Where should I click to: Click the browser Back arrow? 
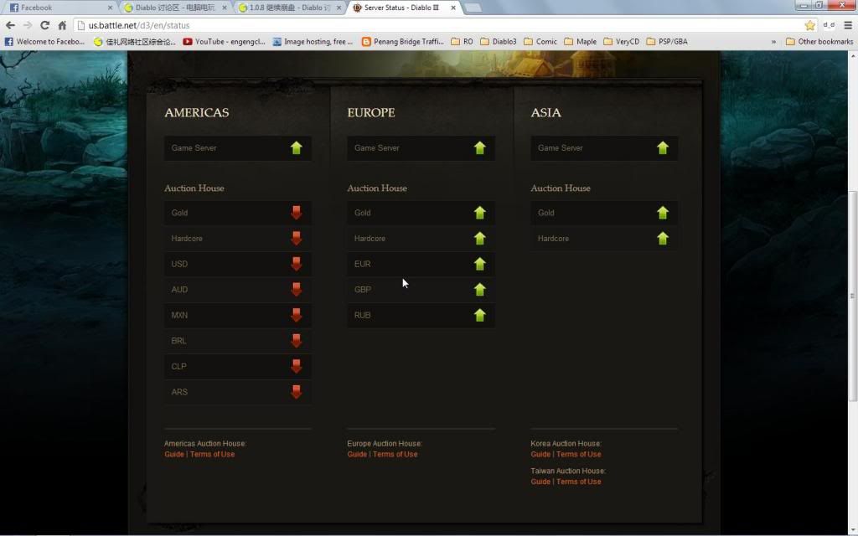pos(10,25)
